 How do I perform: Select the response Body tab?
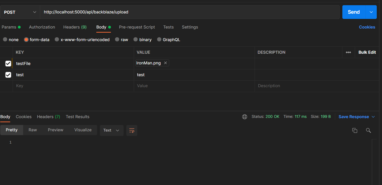(x=5, y=117)
